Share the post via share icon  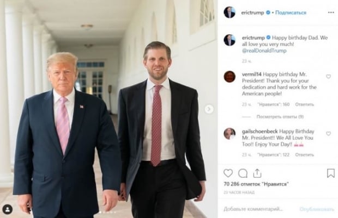pyautogui.click(x=257, y=173)
